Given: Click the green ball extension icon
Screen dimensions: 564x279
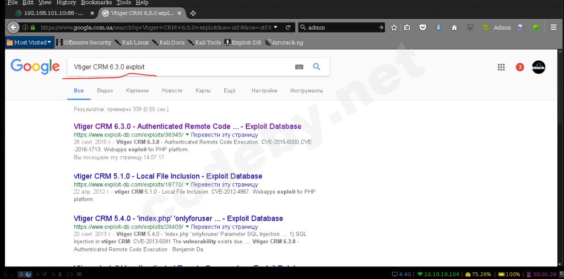Looking at the screenshot, I should point(536,28).
